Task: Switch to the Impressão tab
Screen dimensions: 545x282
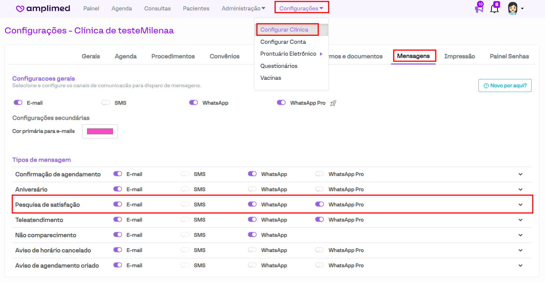Action: (x=459, y=56)
